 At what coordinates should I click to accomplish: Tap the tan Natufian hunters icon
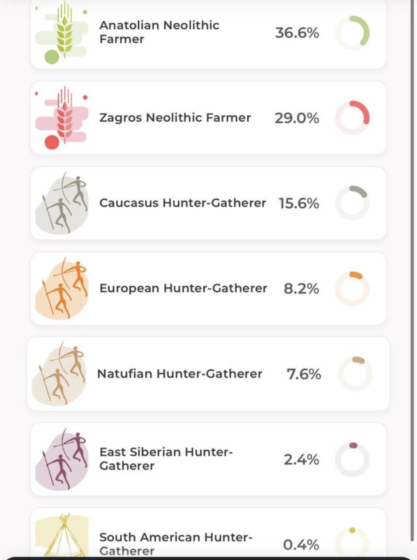(59, 373)
